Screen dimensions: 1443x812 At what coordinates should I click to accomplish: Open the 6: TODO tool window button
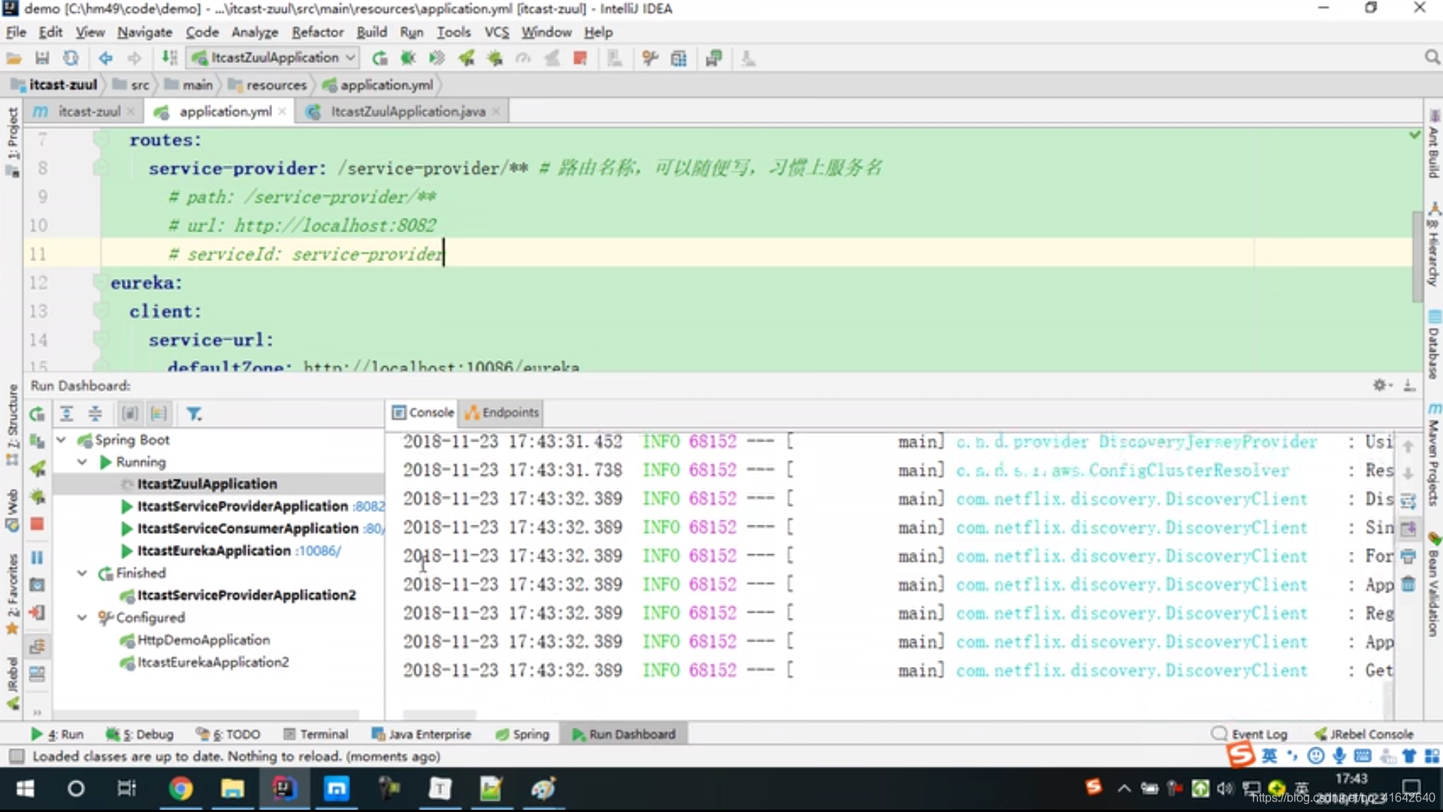point(228,734)
